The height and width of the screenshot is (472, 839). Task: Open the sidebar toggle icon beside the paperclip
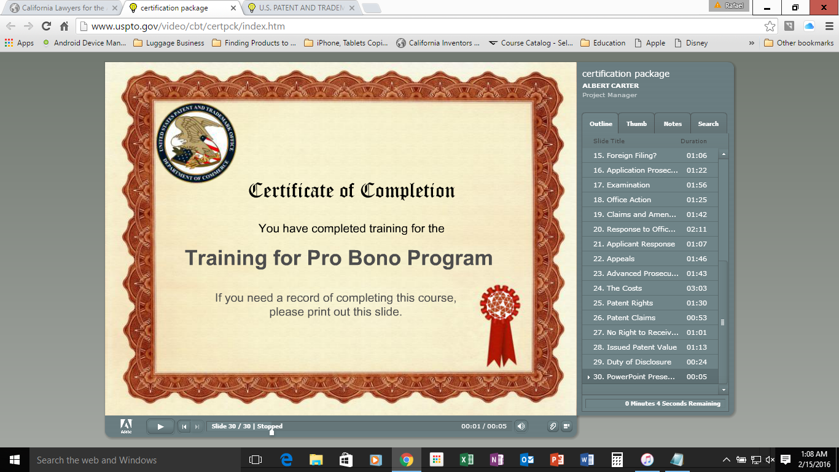[566, 425]
